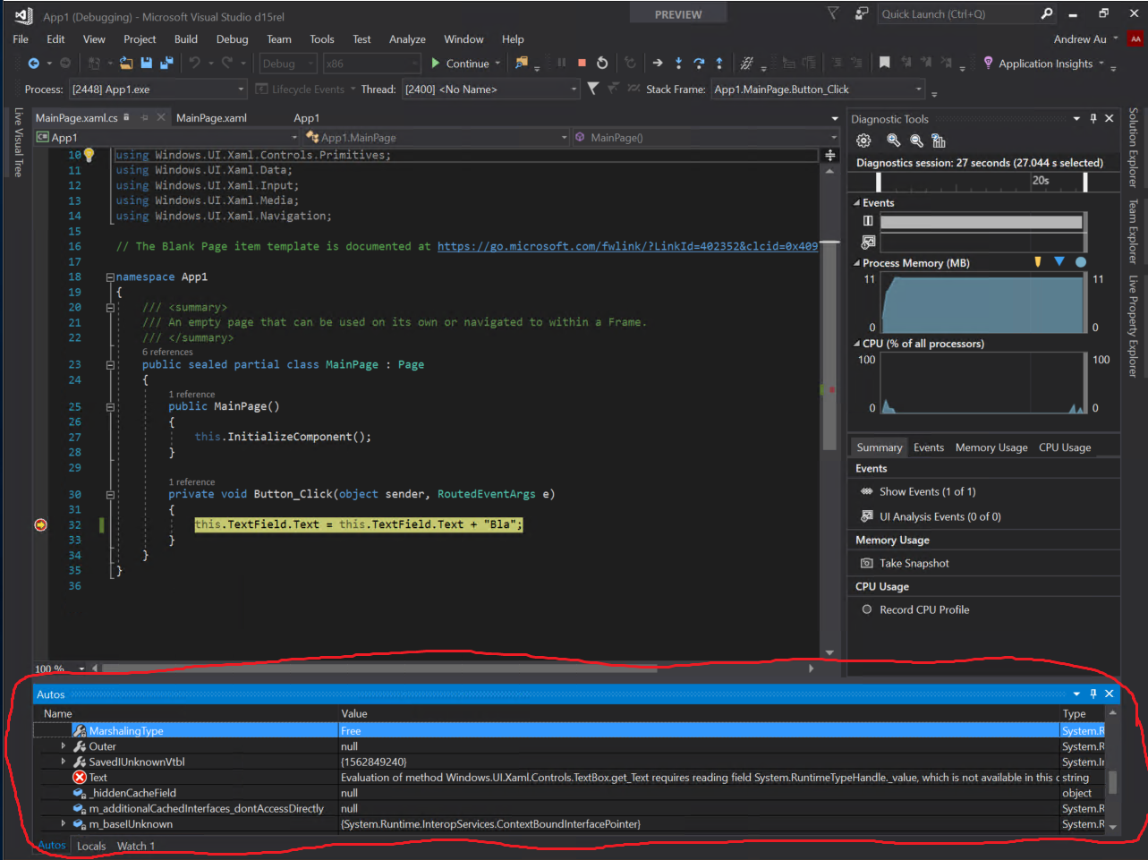This screenshot has width=1148, height=860.
Task: Click the IntelliTrace events track icon
Action: point(867,242)
